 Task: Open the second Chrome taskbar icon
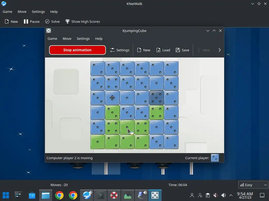tap(73, 195)
